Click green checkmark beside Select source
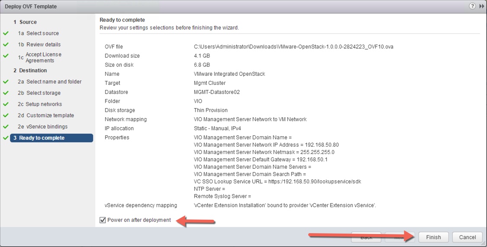The height and width of the screenshot is (247, 487). pos(6,33)
